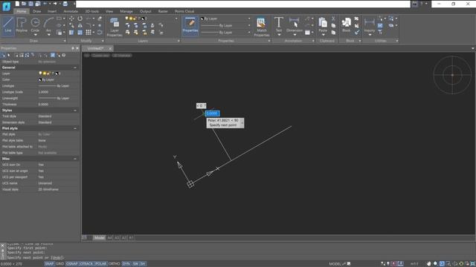Select the Dimension tool

295,24
